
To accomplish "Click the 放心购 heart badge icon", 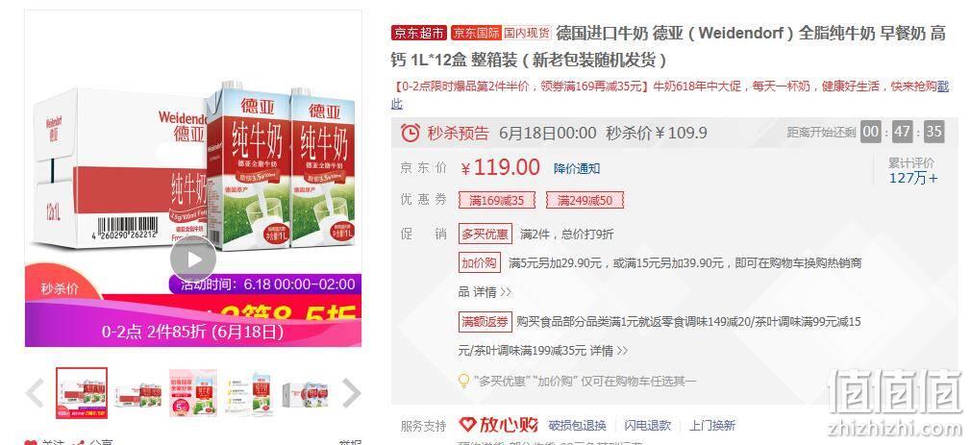I will coord(467,425).
